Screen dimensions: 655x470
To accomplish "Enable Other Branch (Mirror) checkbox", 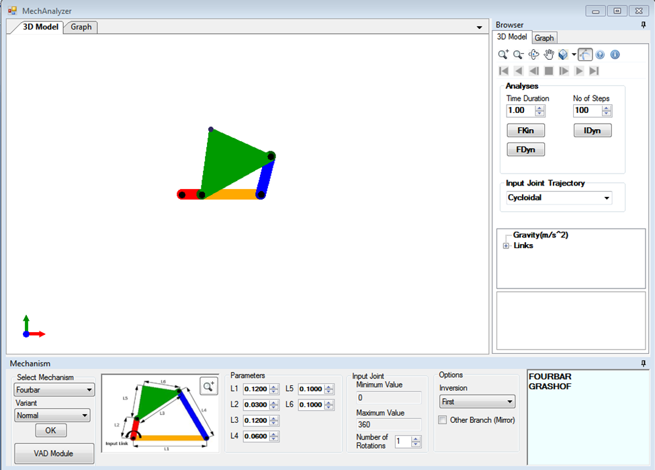I will click(x=442, y=420).
